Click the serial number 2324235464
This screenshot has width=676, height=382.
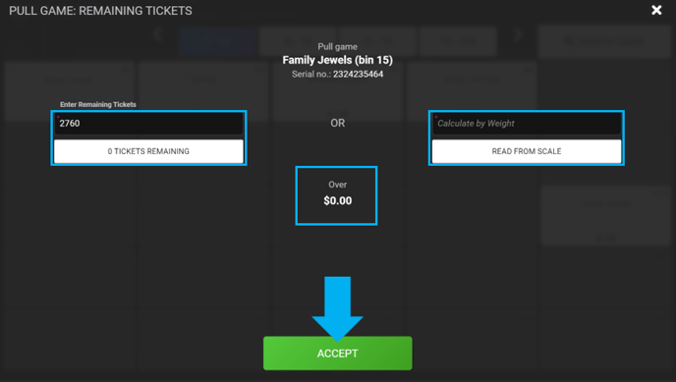coord(358,74)
